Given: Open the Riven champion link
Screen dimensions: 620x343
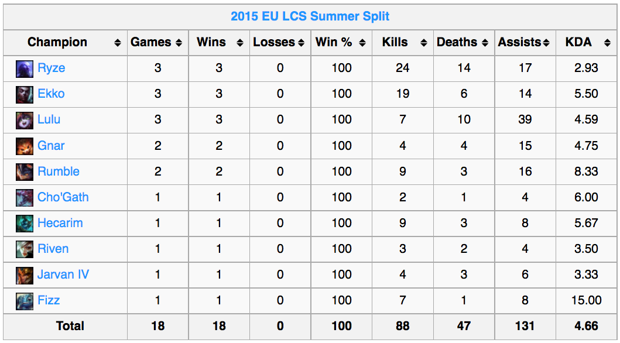Looking at the screenshot, I should [x=53, y=249].
